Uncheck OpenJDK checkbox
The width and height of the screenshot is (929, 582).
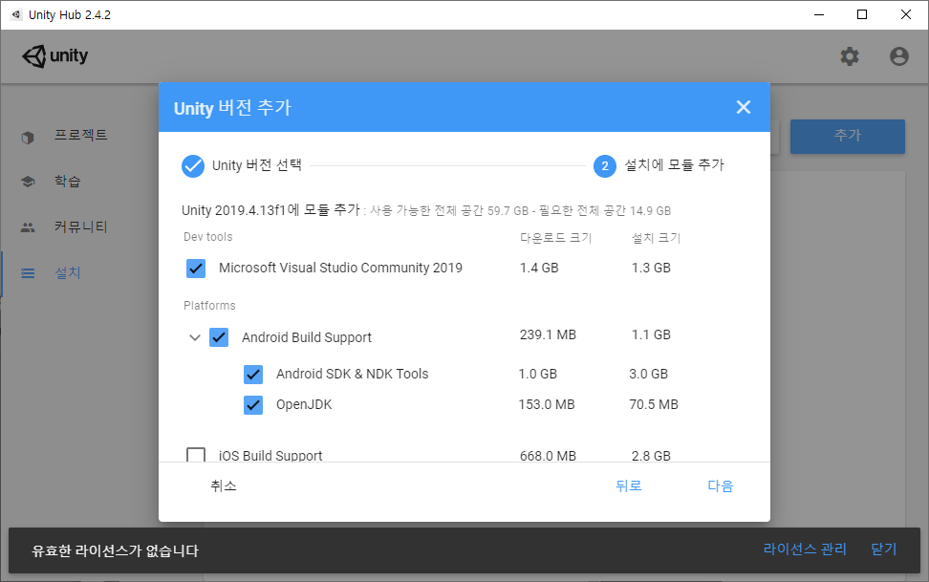(253, 405)
